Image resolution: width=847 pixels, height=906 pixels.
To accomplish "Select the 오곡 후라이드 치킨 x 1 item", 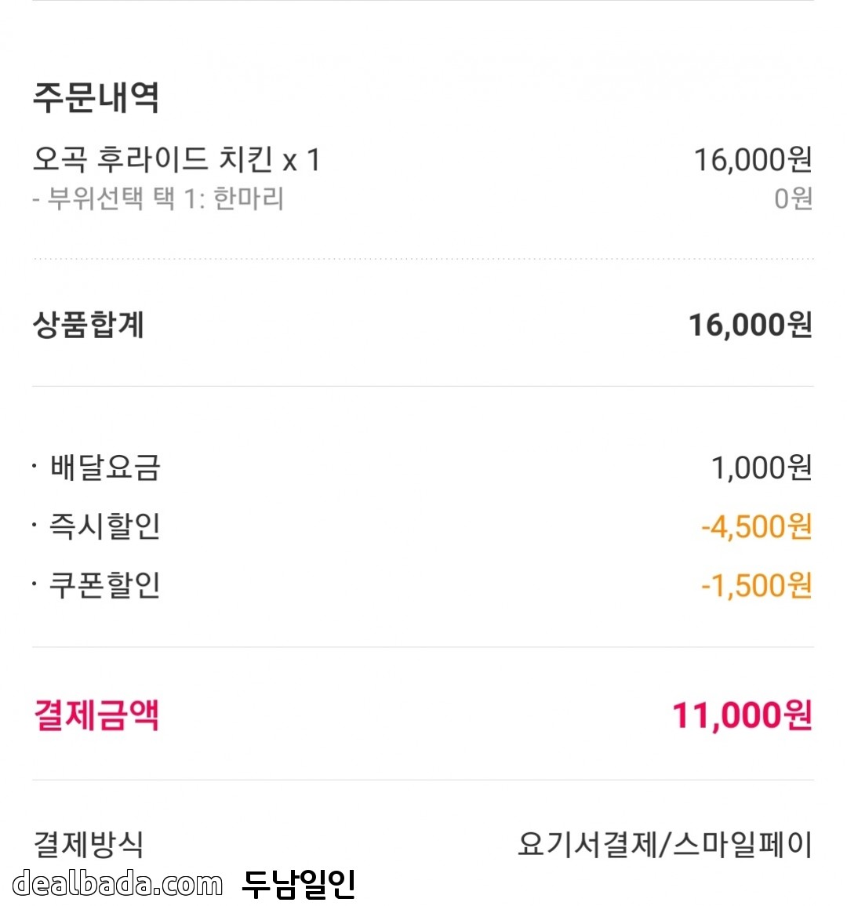I will point(176,159).
